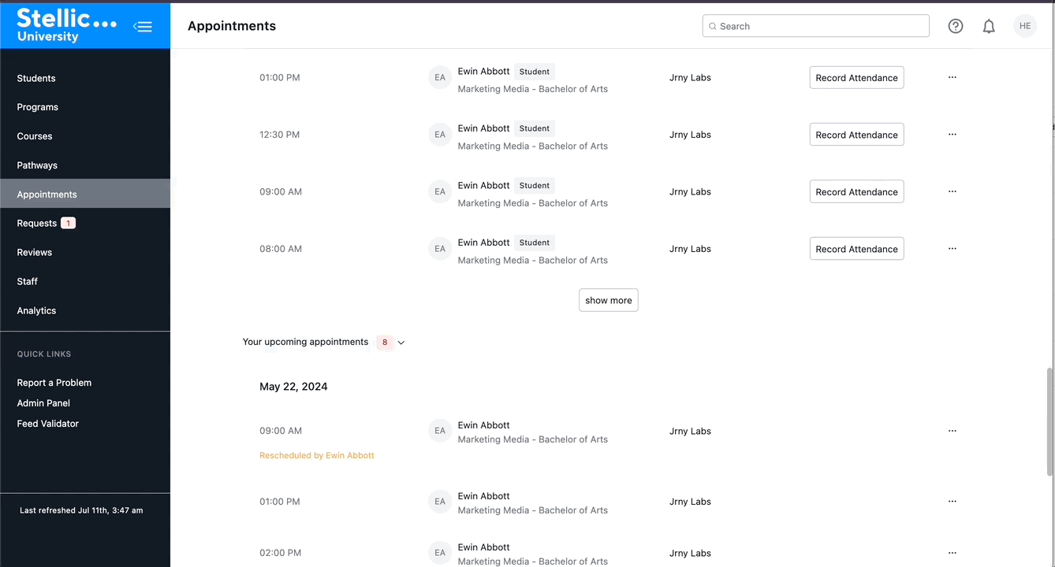Click the 02:00 PM time cell

281,553
